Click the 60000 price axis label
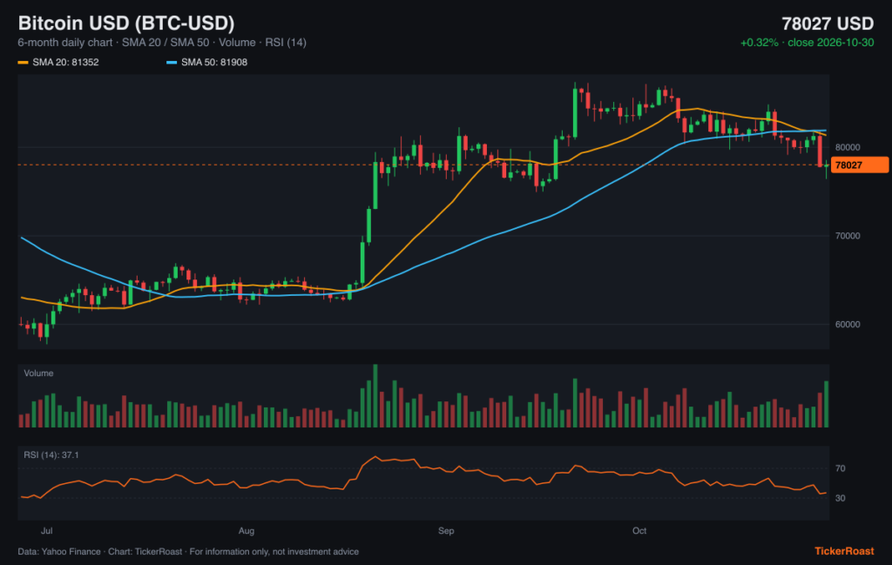The width and height of the screenshot is (892, 565). click(848, 325)
